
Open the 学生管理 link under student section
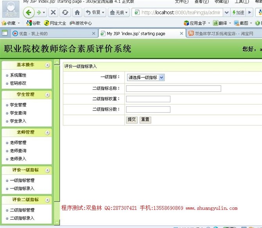(x=18, y=105)
